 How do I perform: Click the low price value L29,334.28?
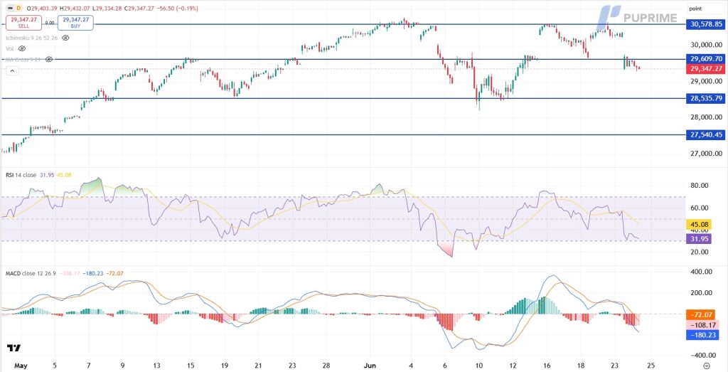tap(107, 9)
